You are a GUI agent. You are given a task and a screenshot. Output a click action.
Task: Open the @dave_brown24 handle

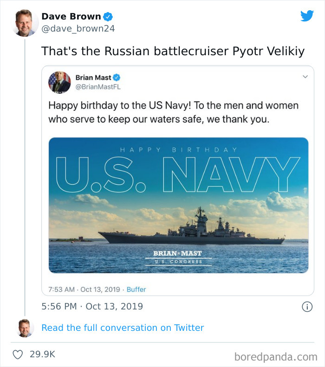(78, 29)
